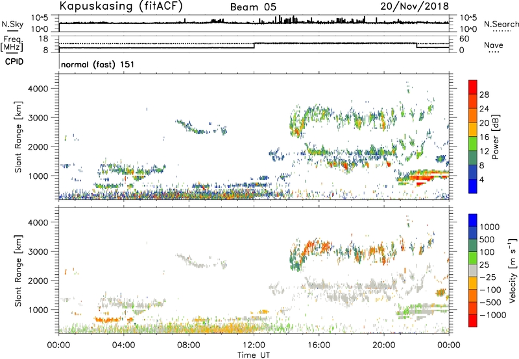Click the 'CPID' label
The width and height of the screenshot is (519, 359).
tap(14, 62)
